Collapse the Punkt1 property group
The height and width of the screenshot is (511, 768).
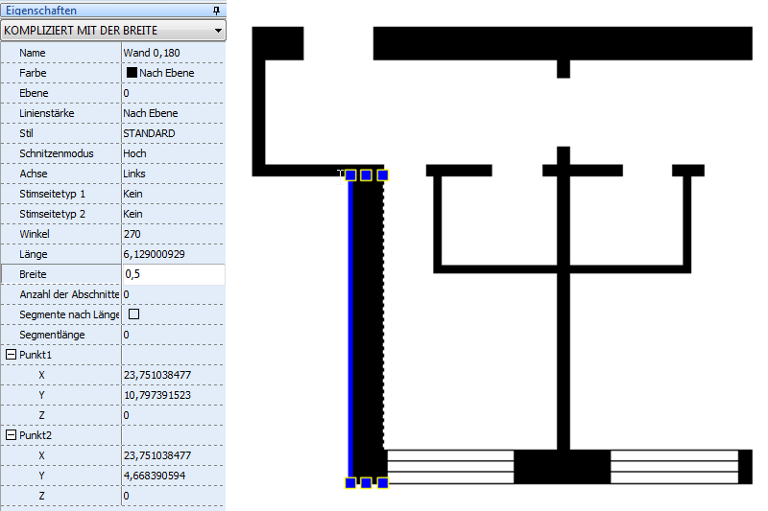11,355
